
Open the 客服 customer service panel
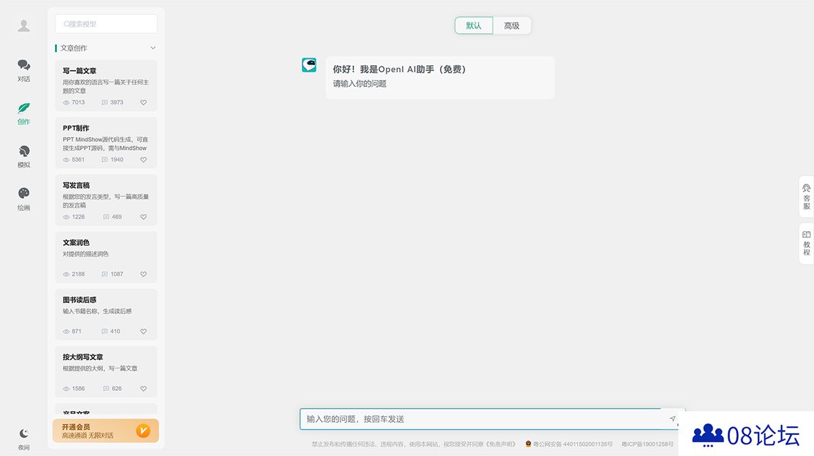pos(807,197)
